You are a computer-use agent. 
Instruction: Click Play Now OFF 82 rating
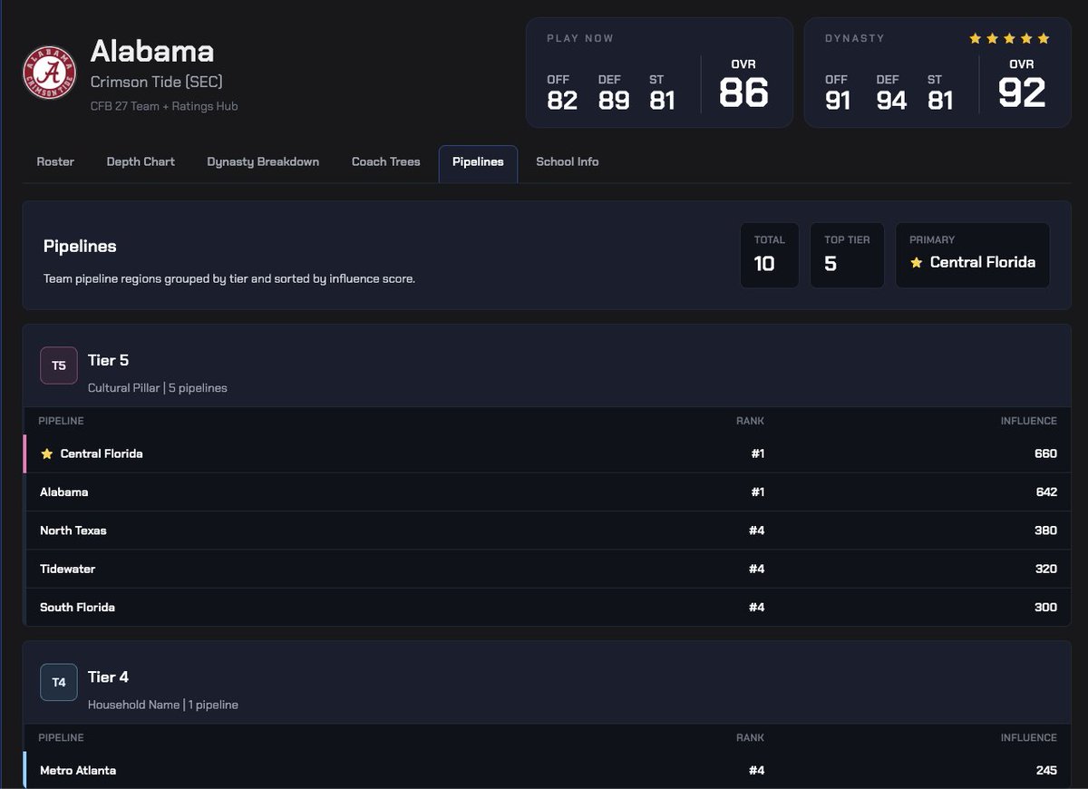point(562,100)
